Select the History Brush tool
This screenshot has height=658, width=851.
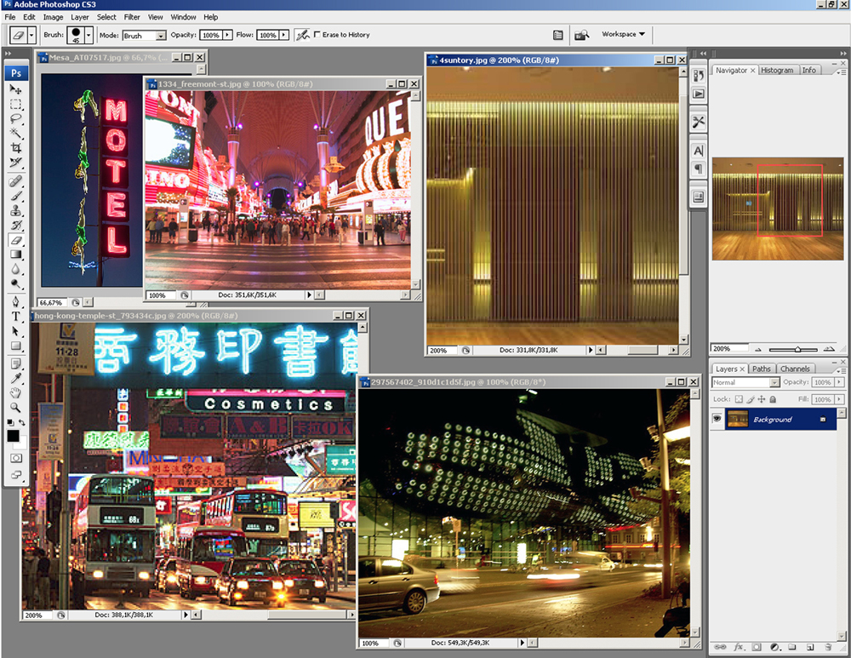15,225
